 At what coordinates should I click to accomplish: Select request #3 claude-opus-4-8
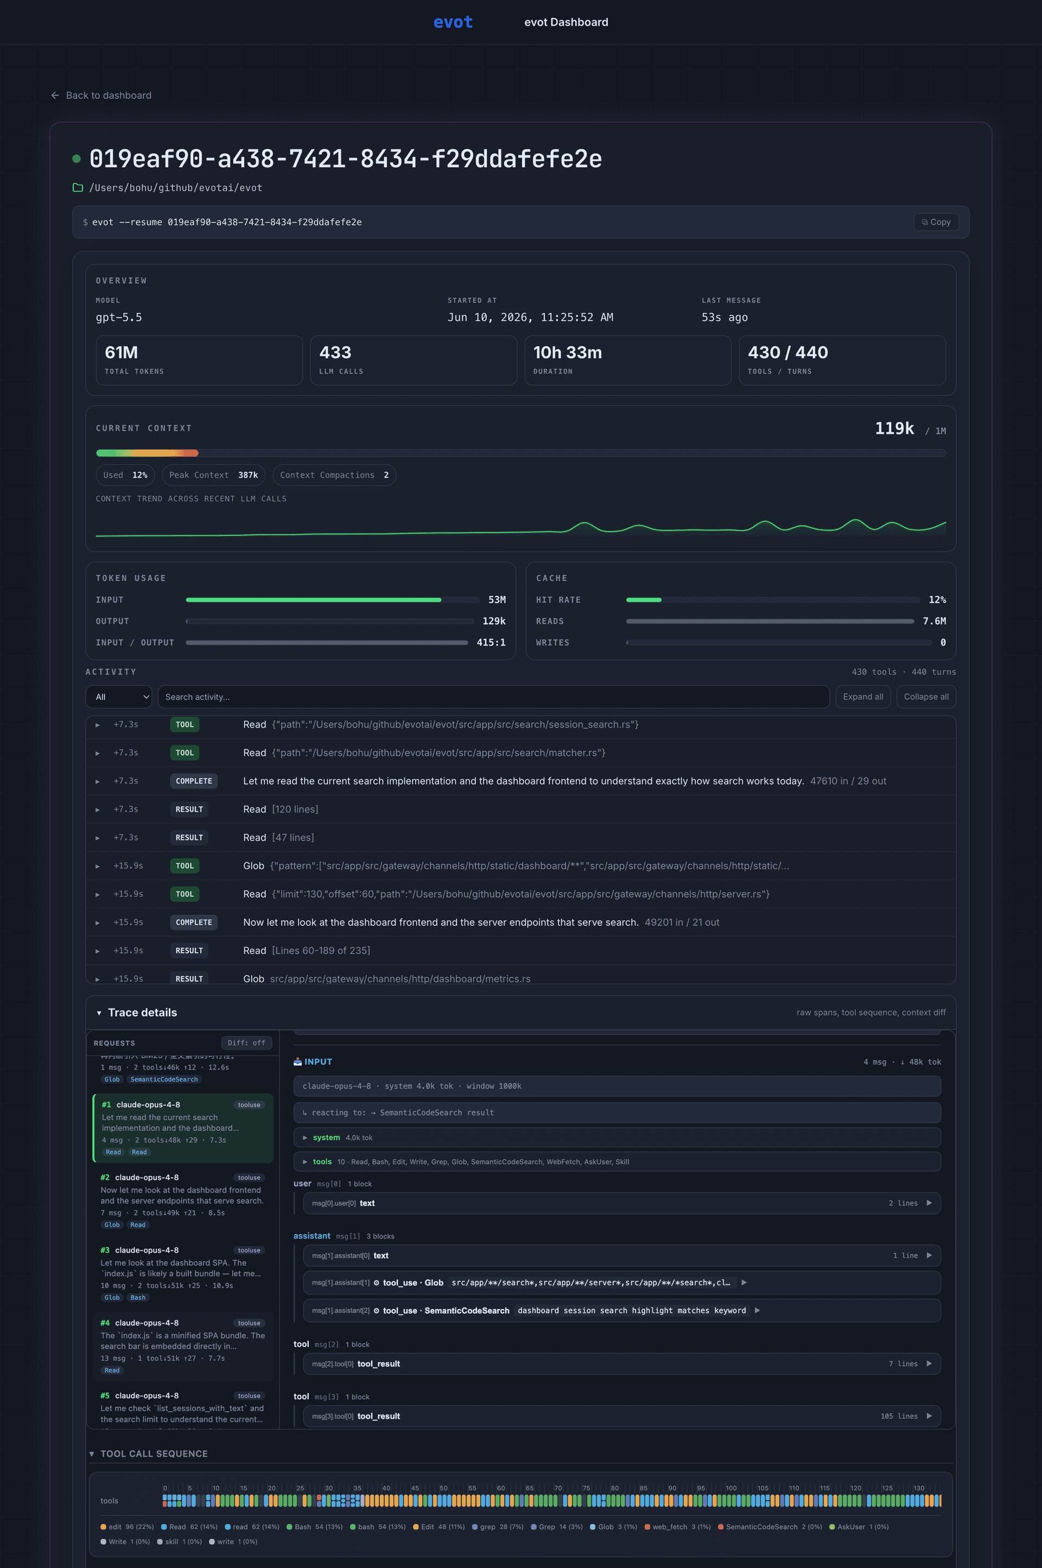pos(183,1274)
